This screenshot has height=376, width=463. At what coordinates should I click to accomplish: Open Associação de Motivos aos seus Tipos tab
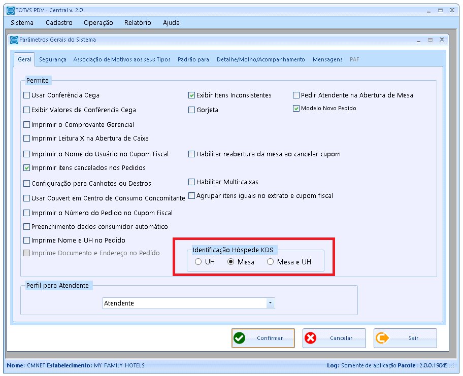click(122, 59)
